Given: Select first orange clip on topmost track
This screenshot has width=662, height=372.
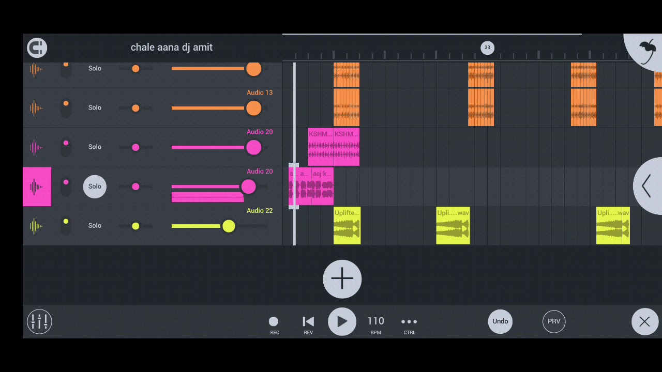Looking at the screenshot, I should click(347, 74).
